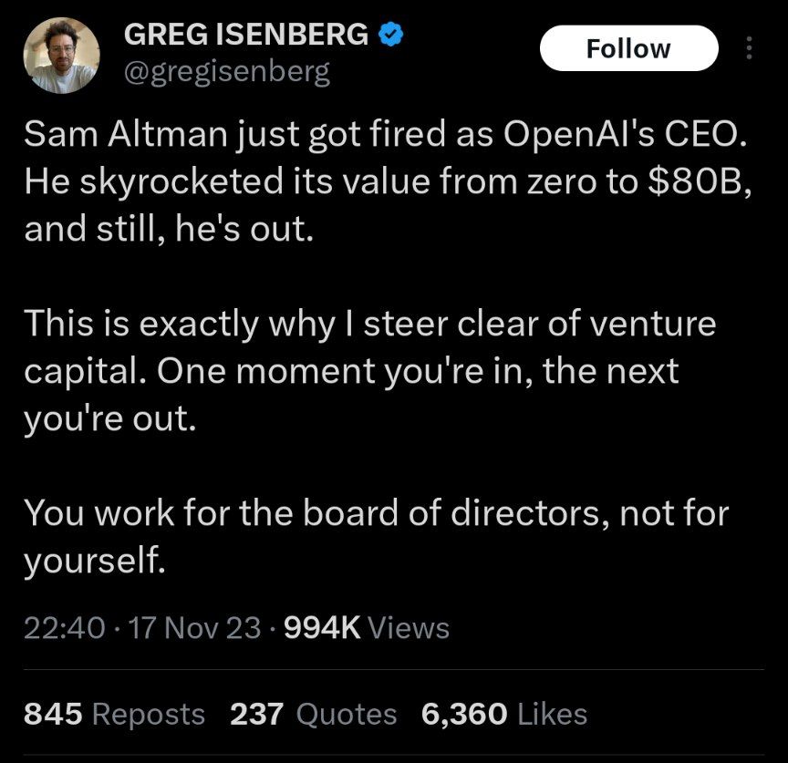Screen dimensions: 788x763
Task: Open the three-dot more options menu
Action: click(x=749, y=48)
